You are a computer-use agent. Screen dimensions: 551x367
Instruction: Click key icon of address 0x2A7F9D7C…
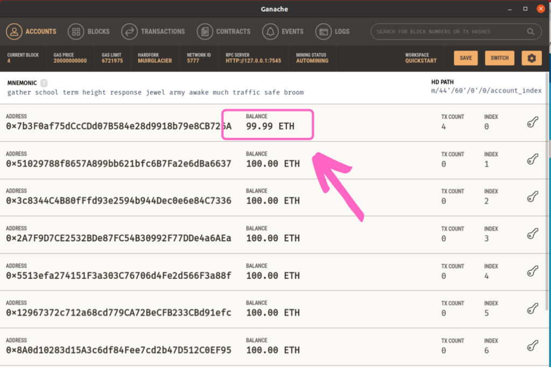pos(532,234)
